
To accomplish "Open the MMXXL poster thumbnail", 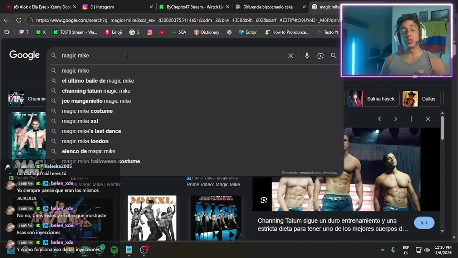I will pos(152,218).
